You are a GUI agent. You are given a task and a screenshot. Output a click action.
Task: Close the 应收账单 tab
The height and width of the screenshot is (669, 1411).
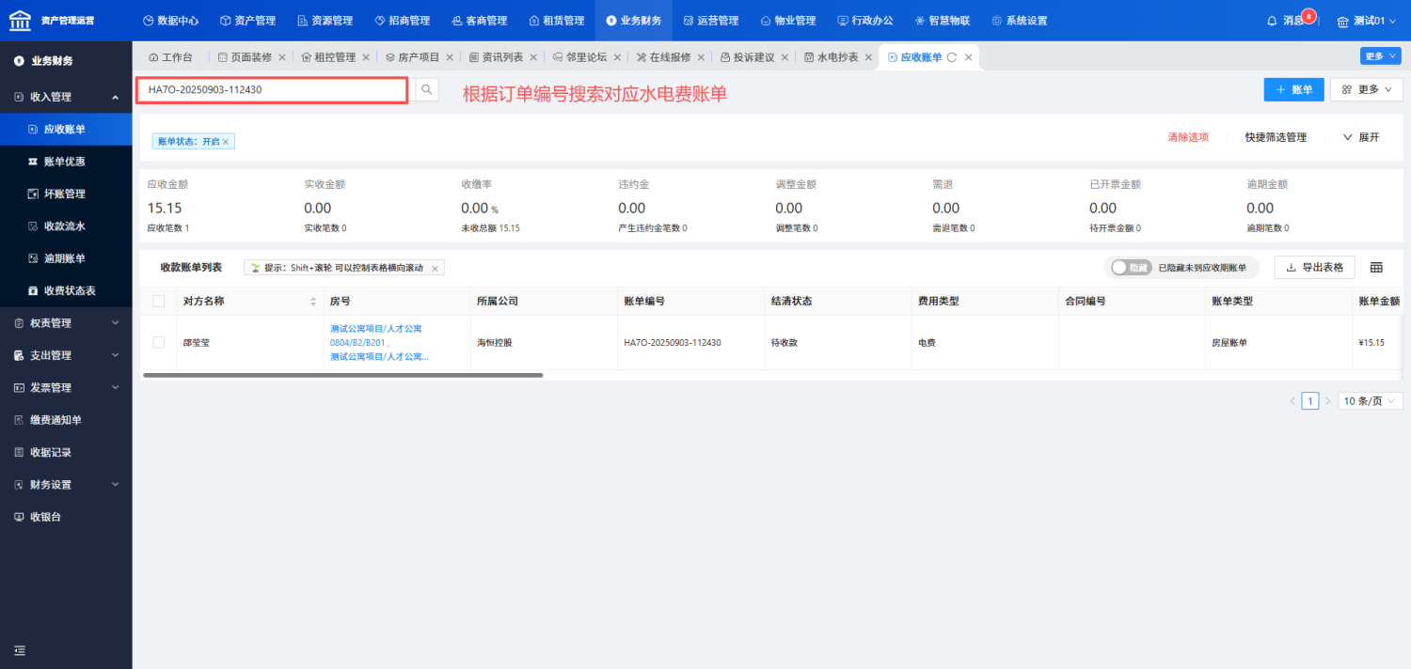(x=968, y=57)
